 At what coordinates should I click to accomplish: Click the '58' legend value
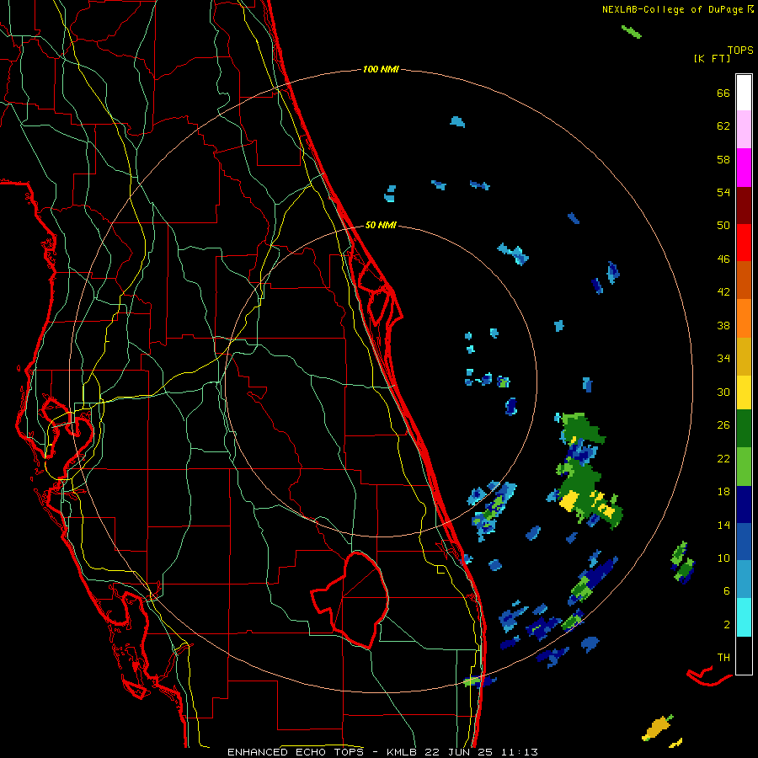[723, 159]
